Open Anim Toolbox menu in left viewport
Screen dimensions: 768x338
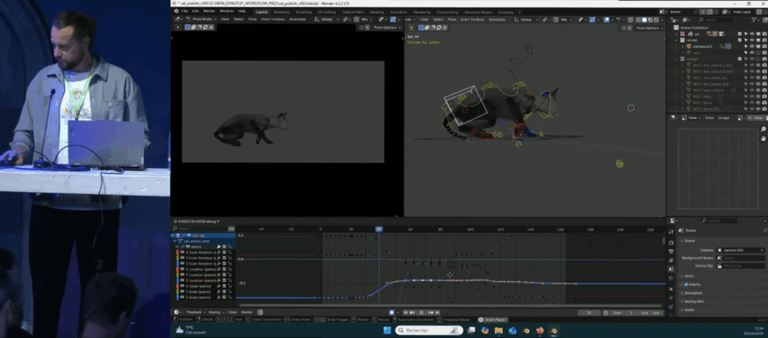(x=273, y=19)
